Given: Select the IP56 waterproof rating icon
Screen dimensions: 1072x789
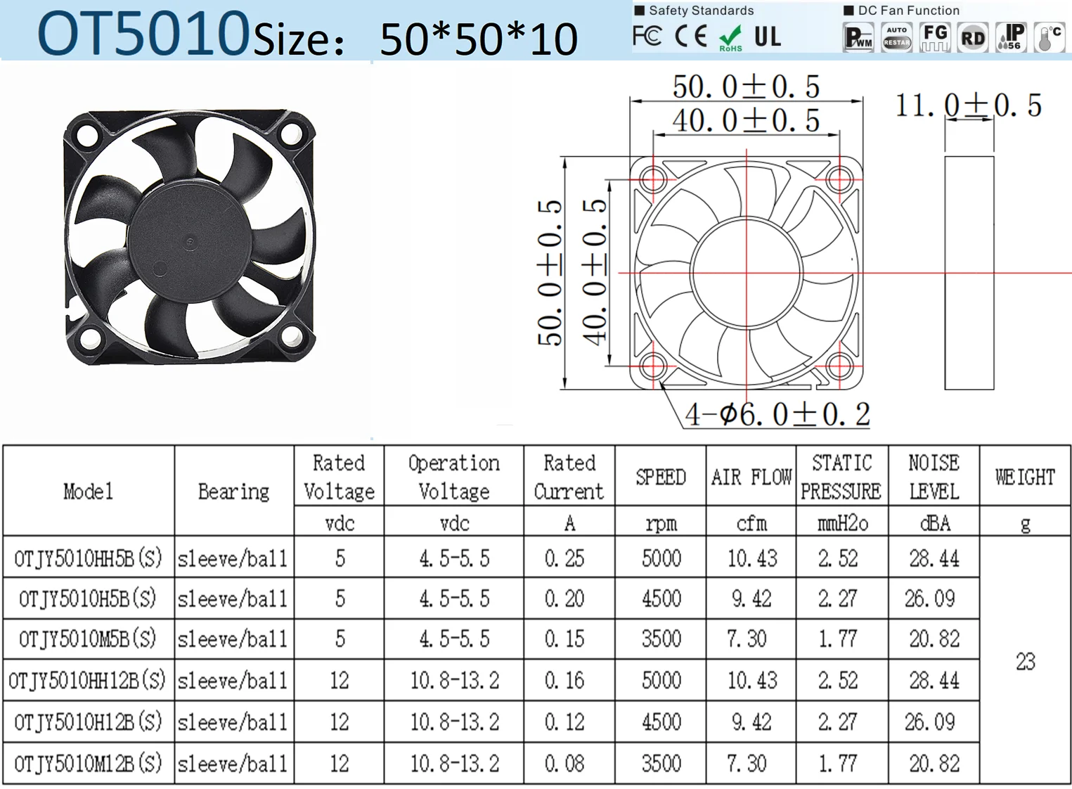Looking at the screenshot, I should (x=1010, y=37).
